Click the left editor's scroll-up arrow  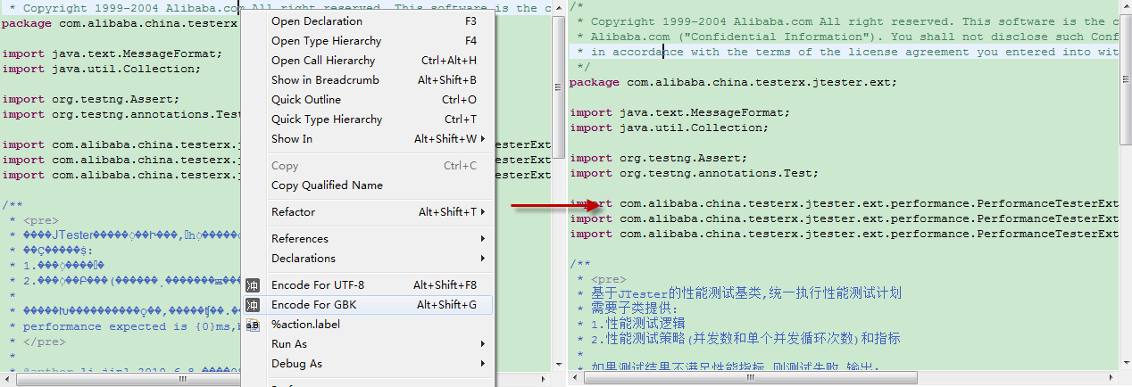(559, 7)
